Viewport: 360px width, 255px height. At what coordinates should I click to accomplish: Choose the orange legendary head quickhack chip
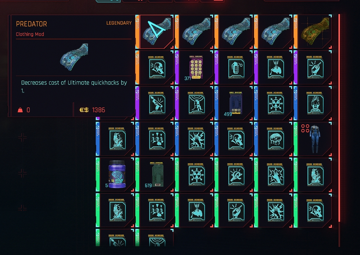point(157,67)
